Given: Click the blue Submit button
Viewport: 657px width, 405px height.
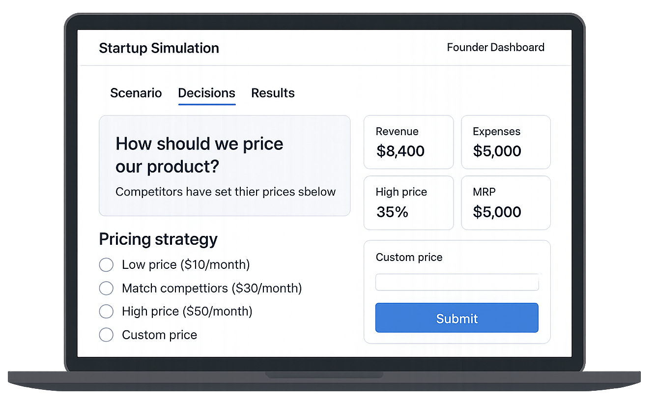Looking at the screenshot, I should click(x=457, y=318).
